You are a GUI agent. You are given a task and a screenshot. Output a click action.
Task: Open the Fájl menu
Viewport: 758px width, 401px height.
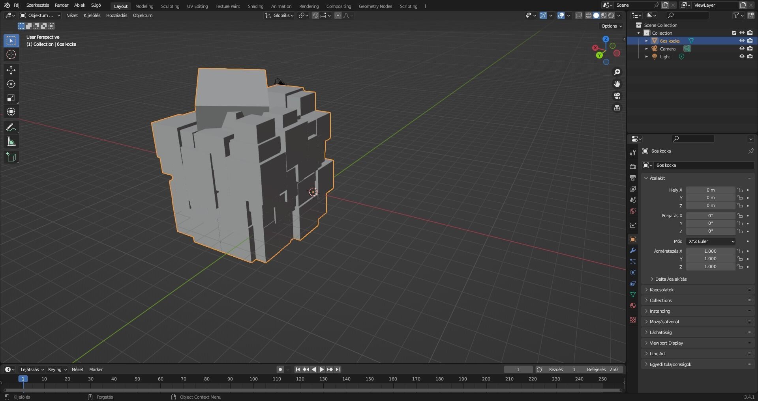point(17,6)
